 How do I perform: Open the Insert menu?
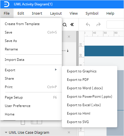(x=37, y=13)
